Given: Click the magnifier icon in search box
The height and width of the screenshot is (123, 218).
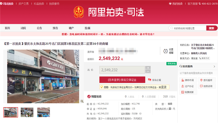Looking at the screenshot, I should coord(172,28).
